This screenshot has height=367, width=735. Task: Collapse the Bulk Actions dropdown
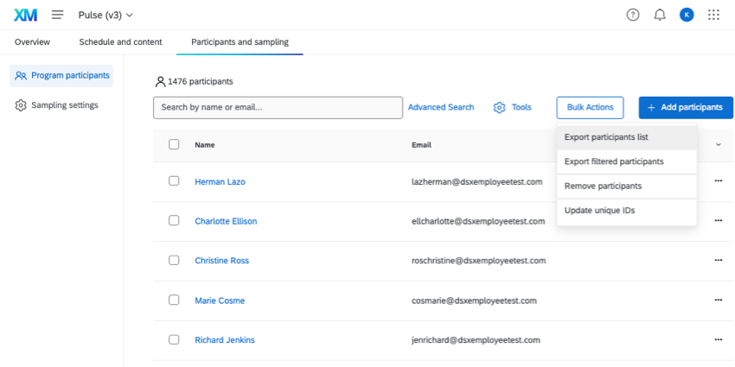[x=591, y=107]
